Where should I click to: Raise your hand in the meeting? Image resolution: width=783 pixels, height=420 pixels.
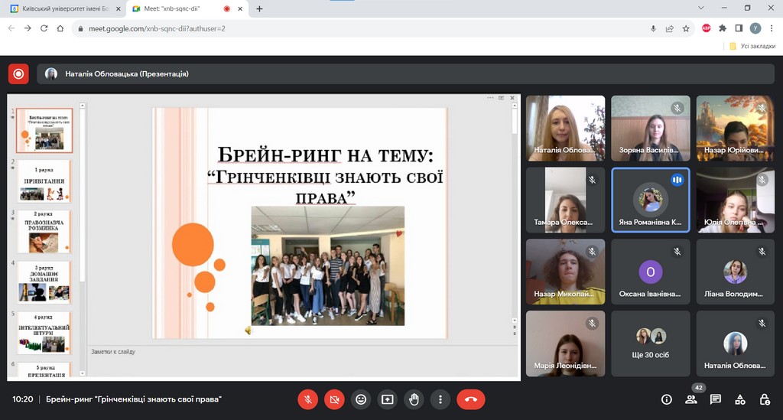(414, 399)
